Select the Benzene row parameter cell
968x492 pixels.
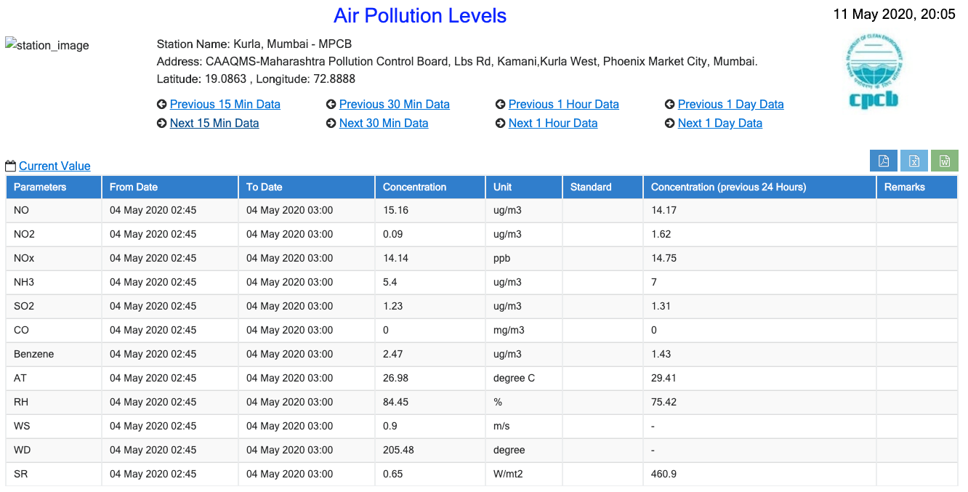(34, 354)
